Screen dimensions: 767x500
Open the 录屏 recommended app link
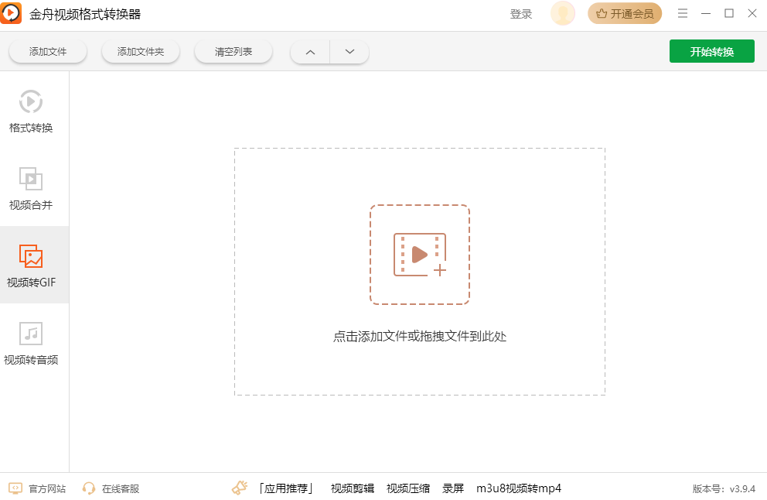point(453,488)
